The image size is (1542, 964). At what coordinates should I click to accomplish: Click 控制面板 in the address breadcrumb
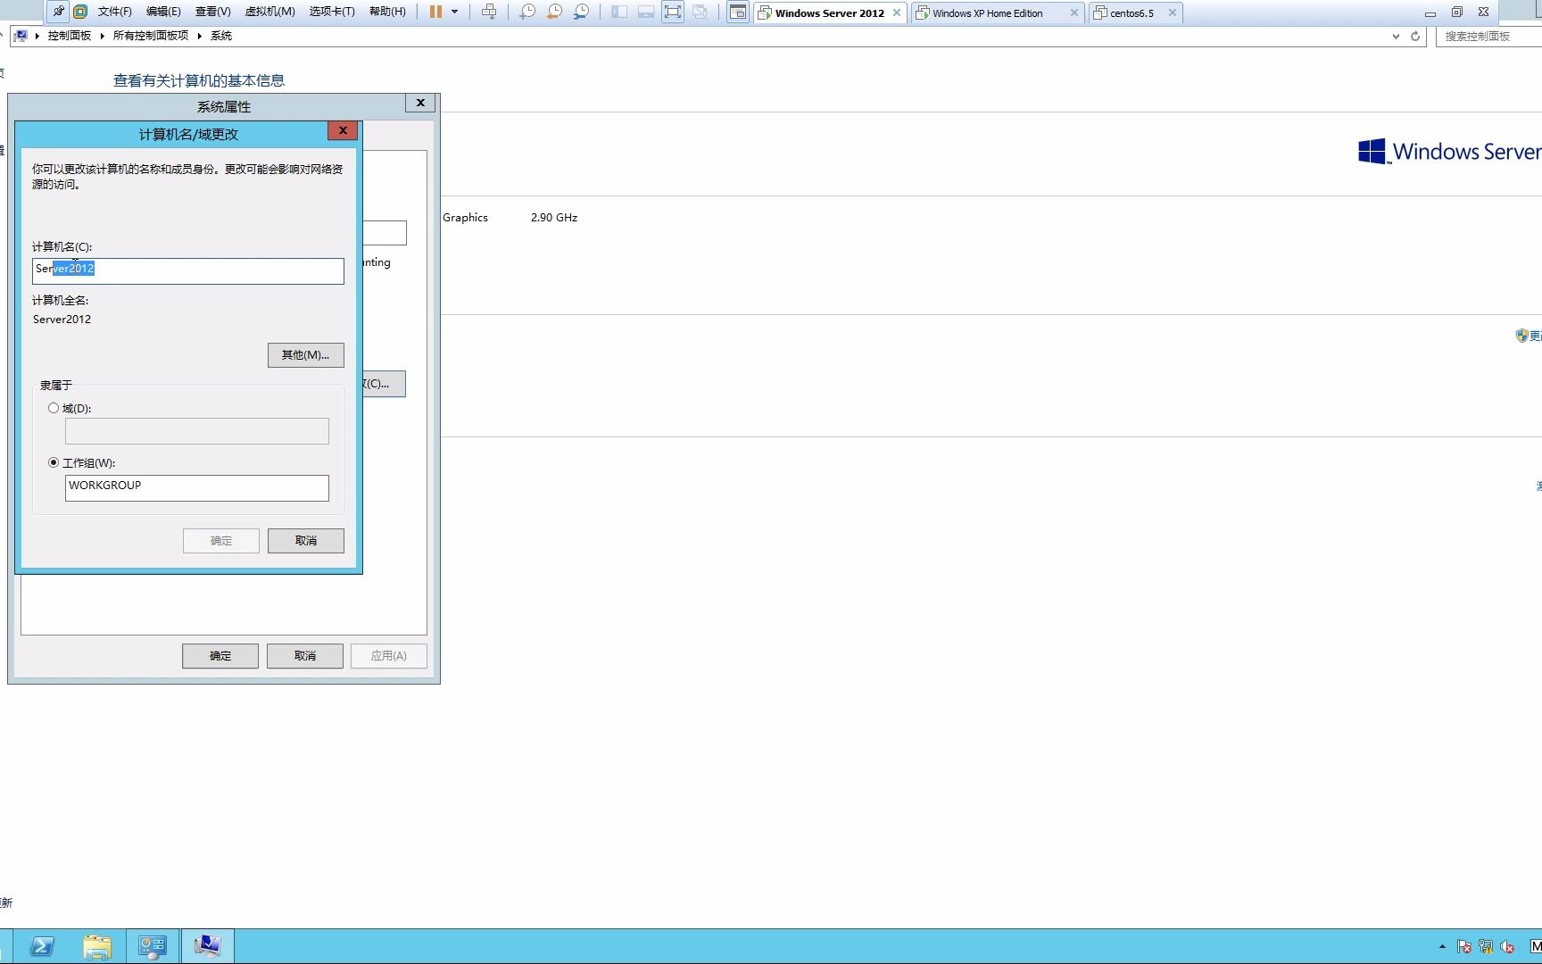tap(70, 36)
